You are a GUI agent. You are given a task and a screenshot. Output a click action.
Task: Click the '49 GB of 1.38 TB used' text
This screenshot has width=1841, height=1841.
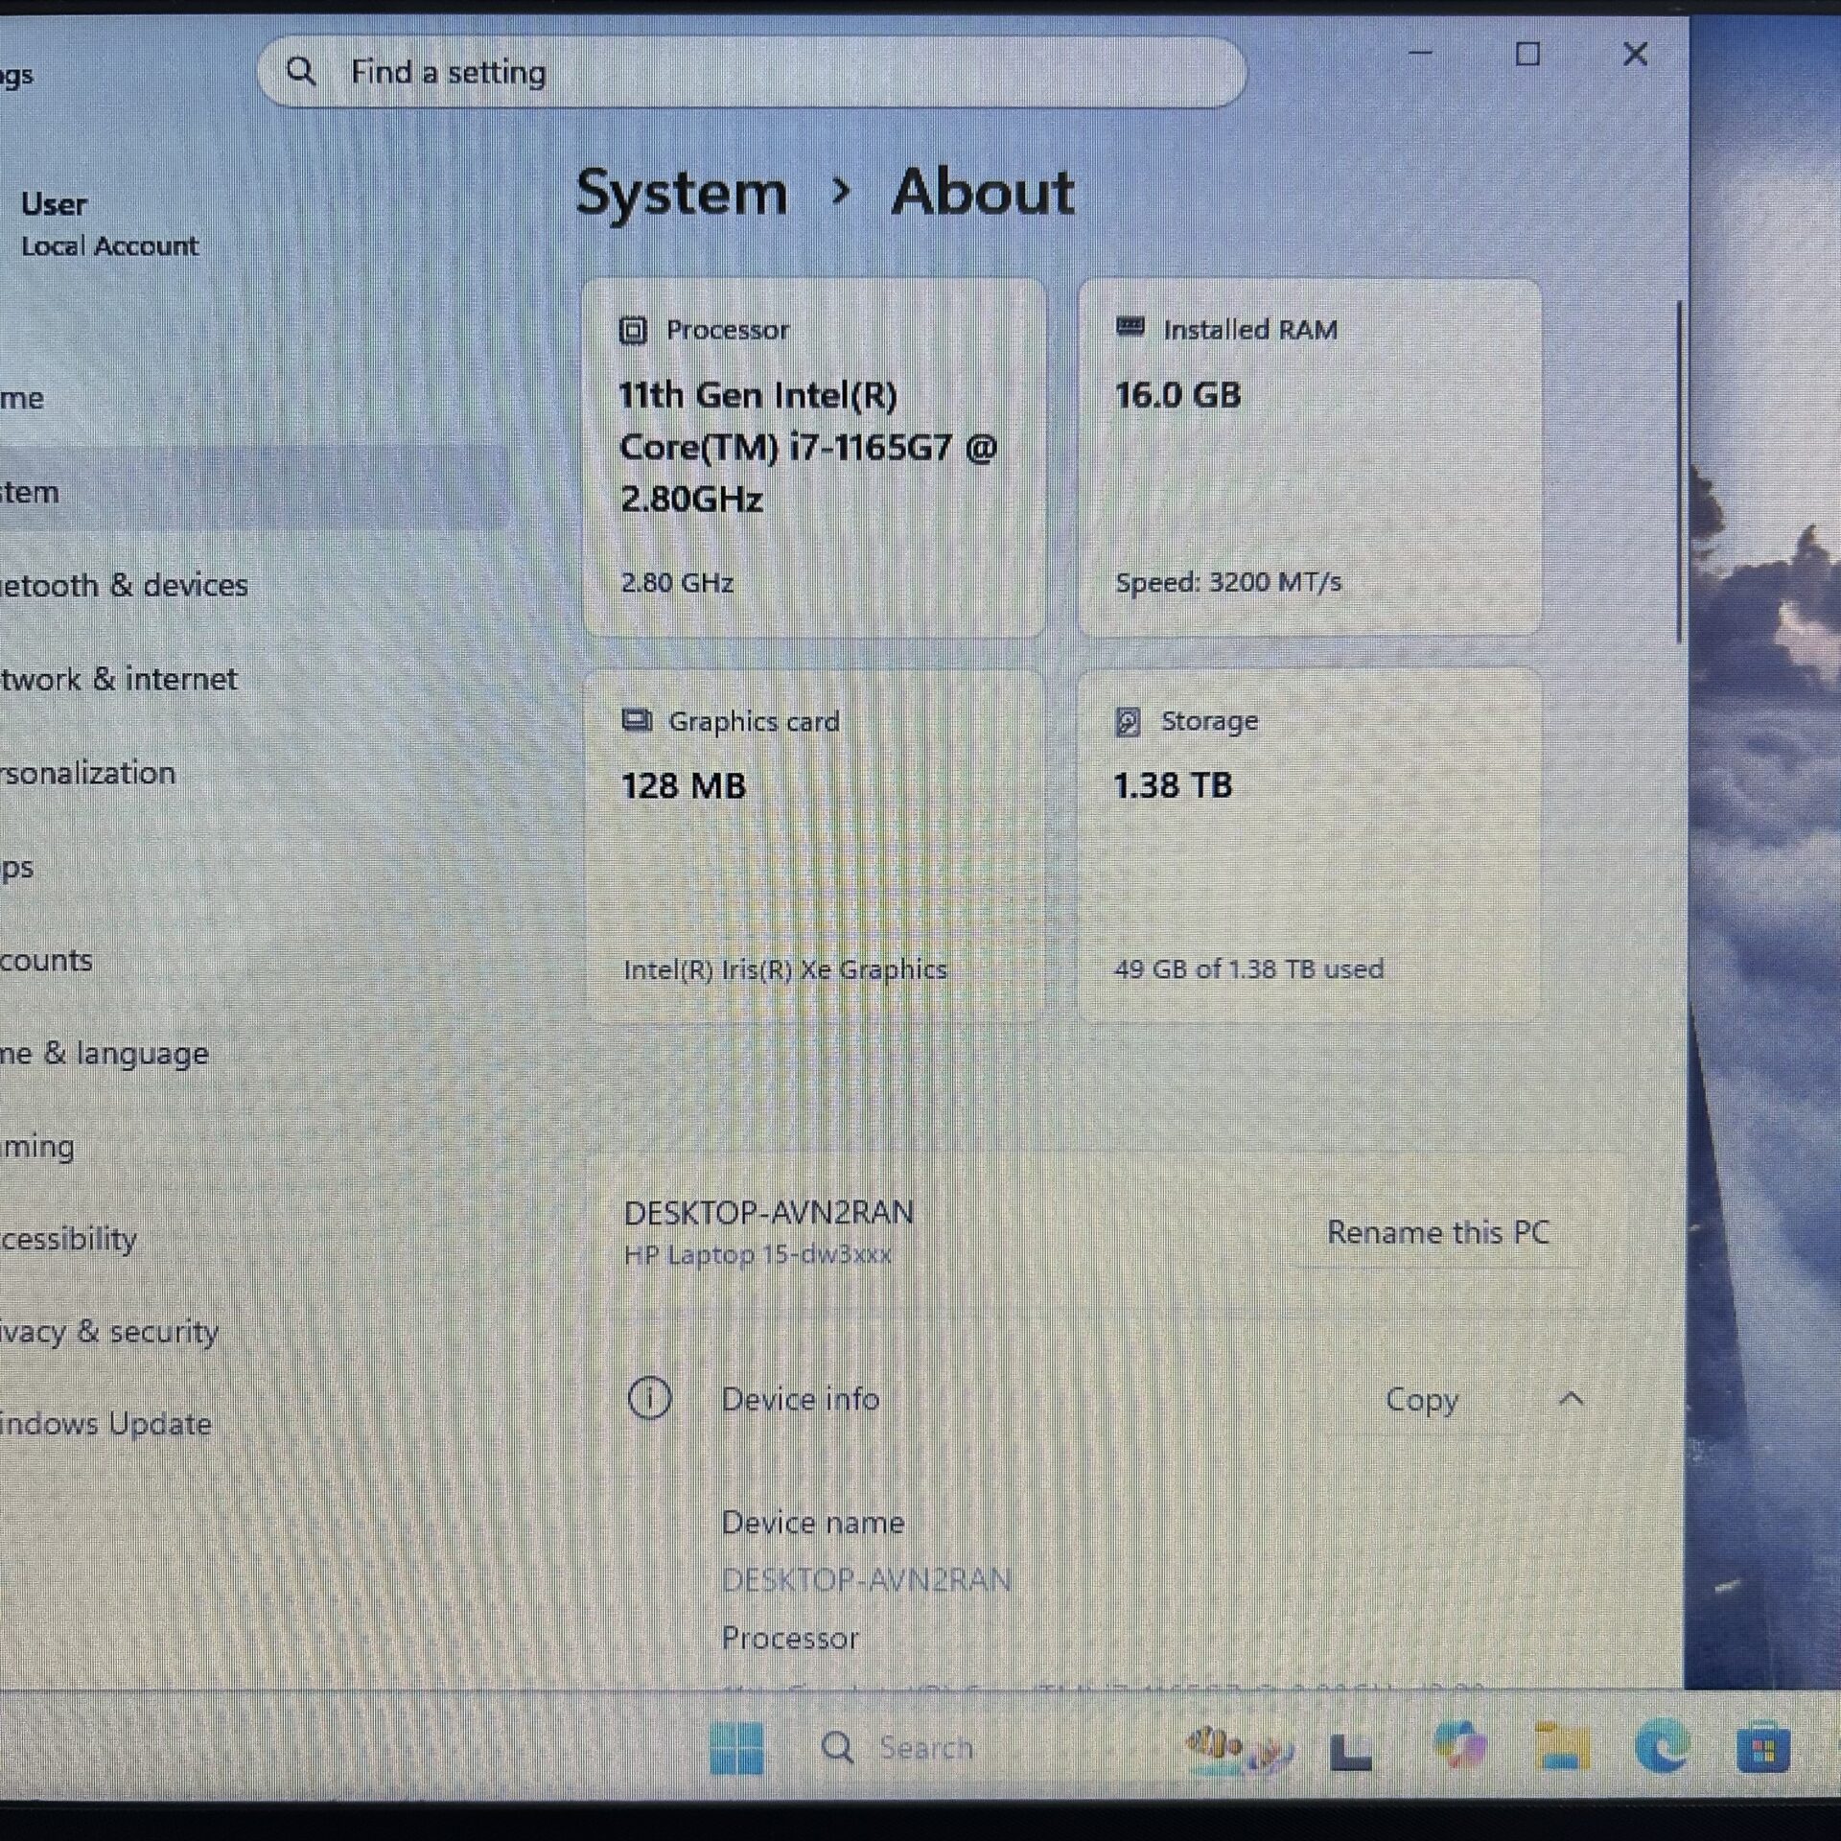pyautogui.click(x=1248, y=968)
